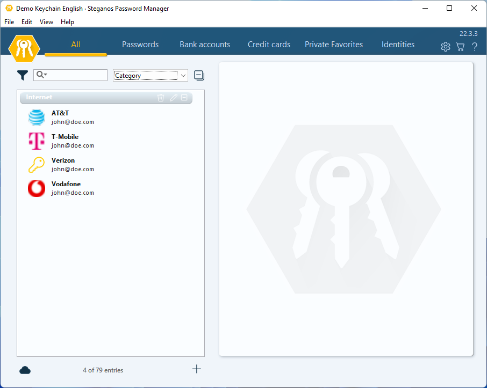Viewport: 487px width, 388px height.
Task: Switch to the Bank accounts tab
Action: (205, 45)
